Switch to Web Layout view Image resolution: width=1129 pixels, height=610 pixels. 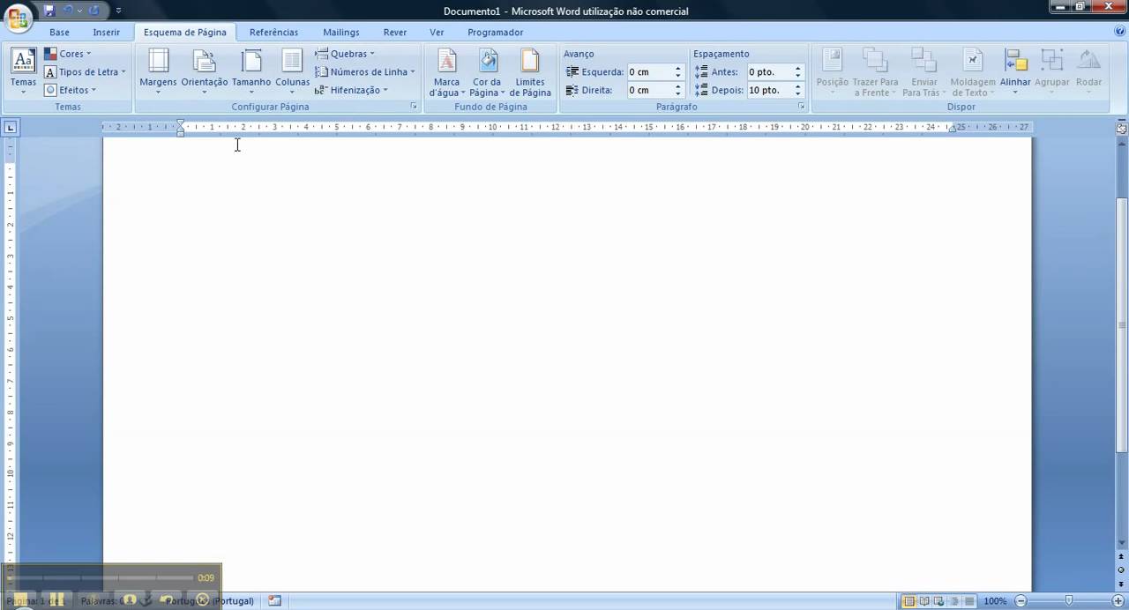pyautogui.click(x=939, y=601)
